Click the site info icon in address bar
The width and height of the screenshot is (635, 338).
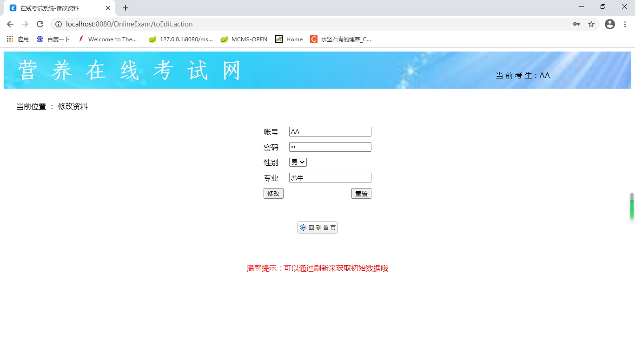[59, 24]
